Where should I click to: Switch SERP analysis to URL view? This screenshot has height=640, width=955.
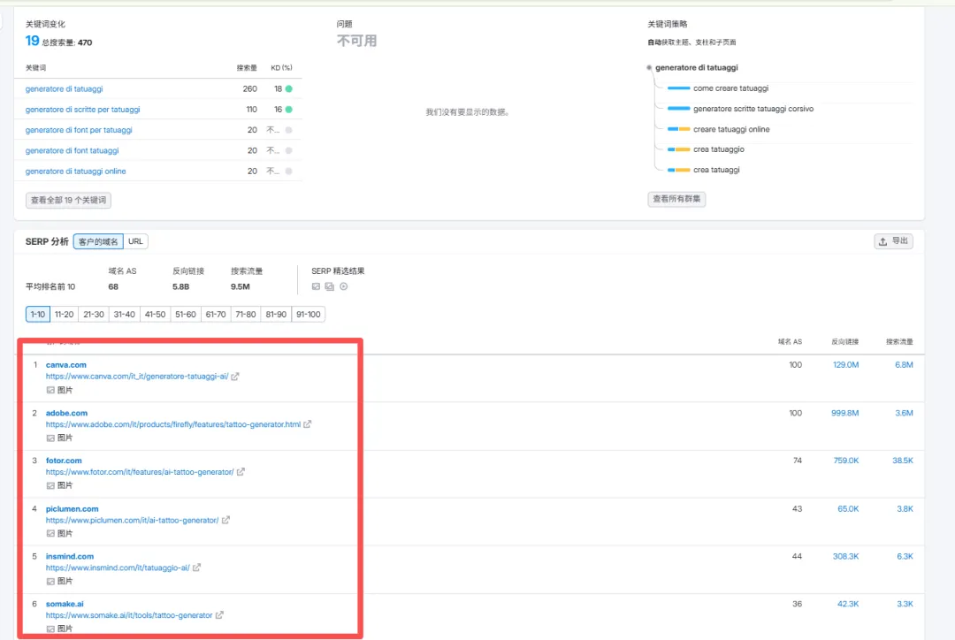[135, 241]
